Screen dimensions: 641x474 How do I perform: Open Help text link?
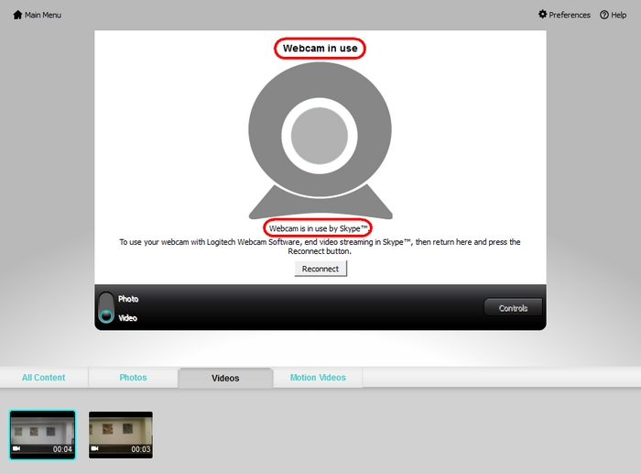618,16
